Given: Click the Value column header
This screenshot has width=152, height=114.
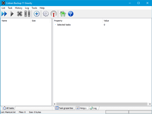Looking at the screenshot, I should tap(127, 21).
